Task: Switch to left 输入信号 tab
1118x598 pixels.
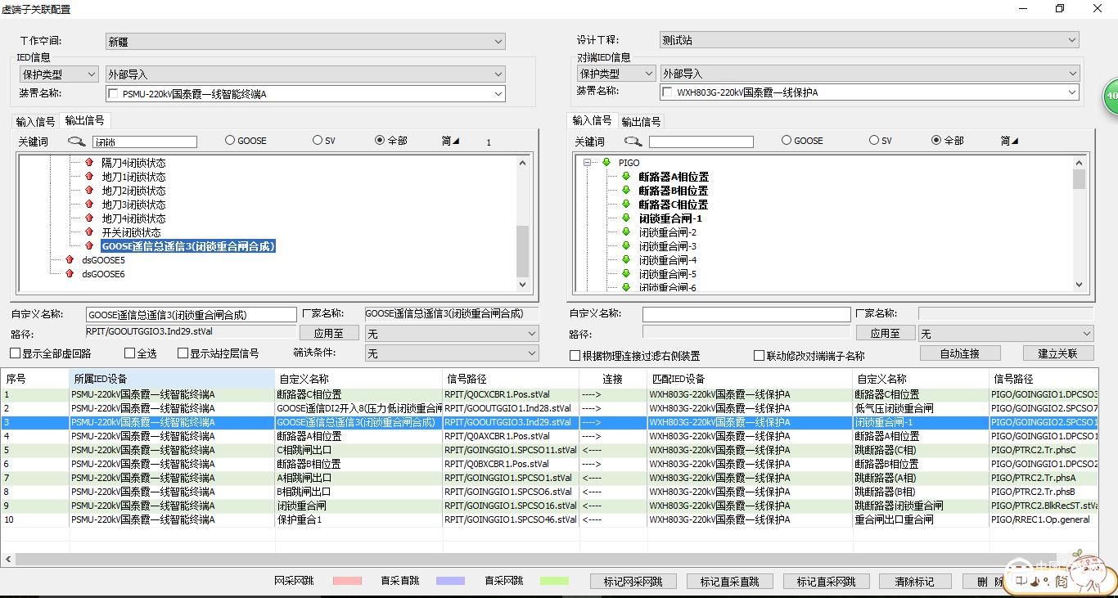Action: [x=35, y=121]
